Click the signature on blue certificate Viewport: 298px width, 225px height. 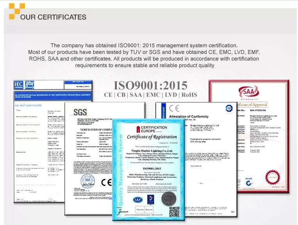coord(123,212)
